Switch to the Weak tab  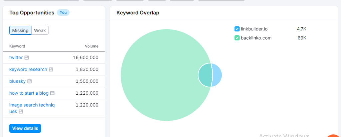[x=40, y=30]
